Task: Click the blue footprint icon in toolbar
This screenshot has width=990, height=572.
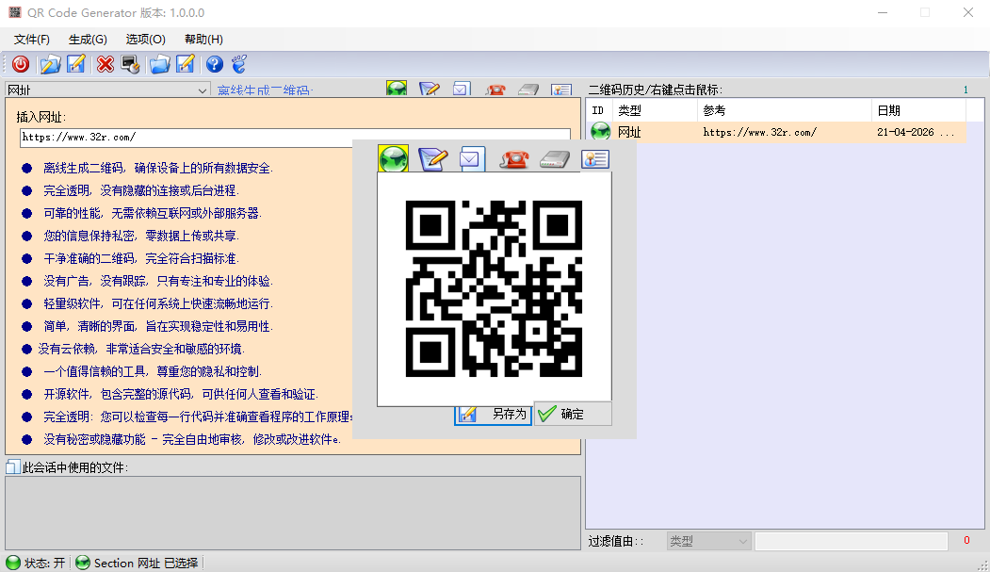Action: pyautogui.click(x=239, y=64)
